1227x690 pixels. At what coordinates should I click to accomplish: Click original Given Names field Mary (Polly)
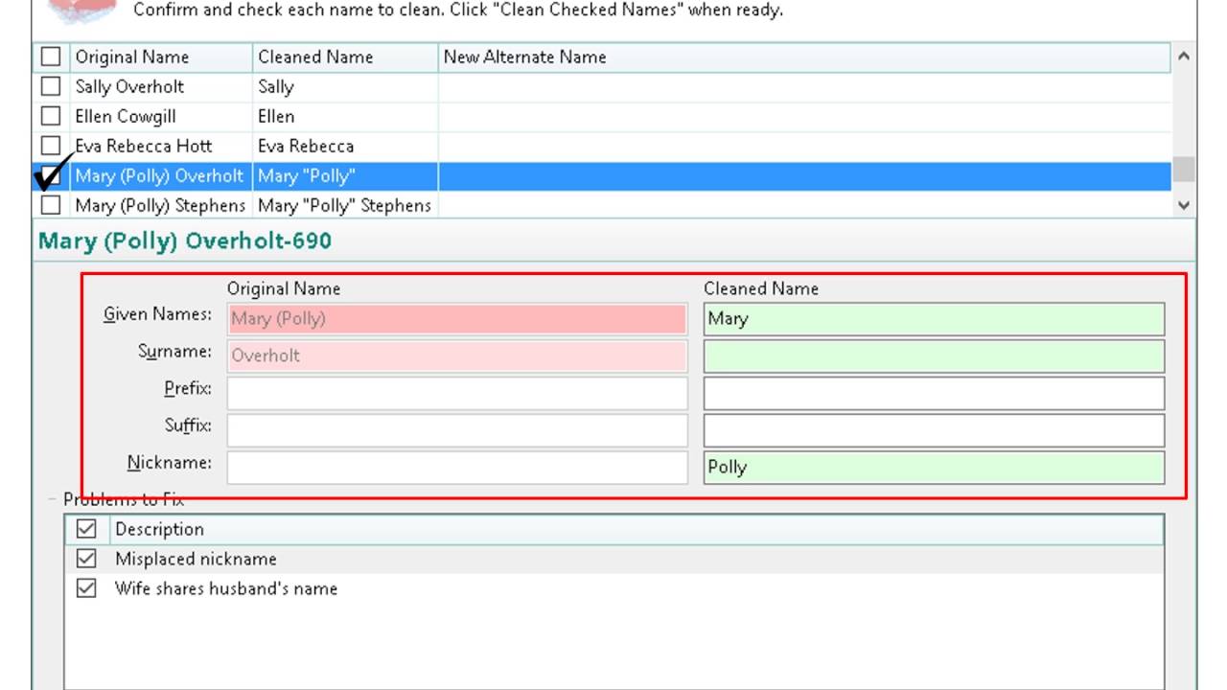point(457,319)
